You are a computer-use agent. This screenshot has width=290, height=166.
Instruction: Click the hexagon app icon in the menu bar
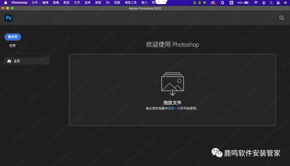coord(222,3)
